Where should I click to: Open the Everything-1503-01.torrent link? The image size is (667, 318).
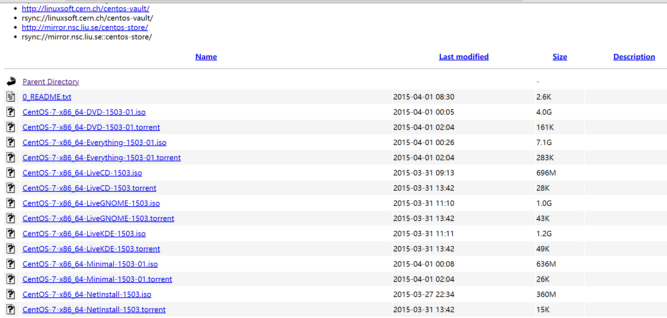101,158
